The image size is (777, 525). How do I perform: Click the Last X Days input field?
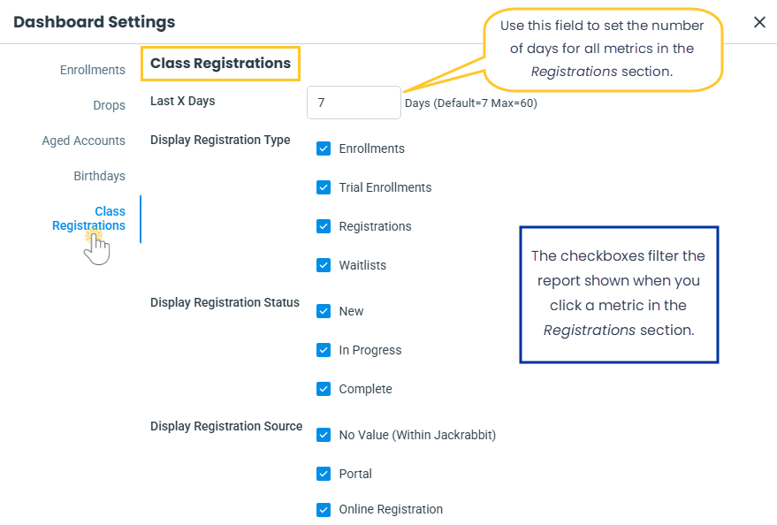(x=354, y=103)
